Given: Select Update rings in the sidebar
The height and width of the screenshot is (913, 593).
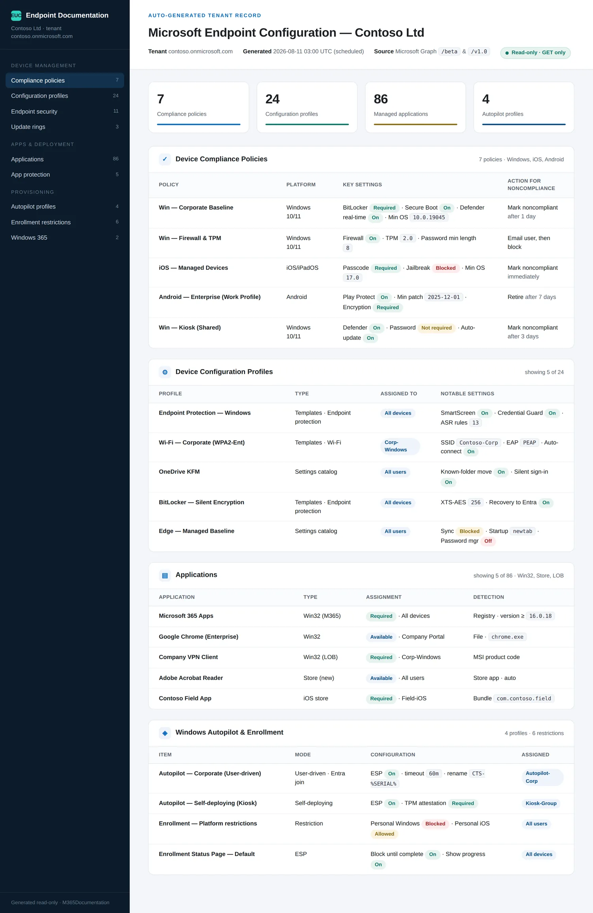Looking at the screenshot, I should coord(65,127).
